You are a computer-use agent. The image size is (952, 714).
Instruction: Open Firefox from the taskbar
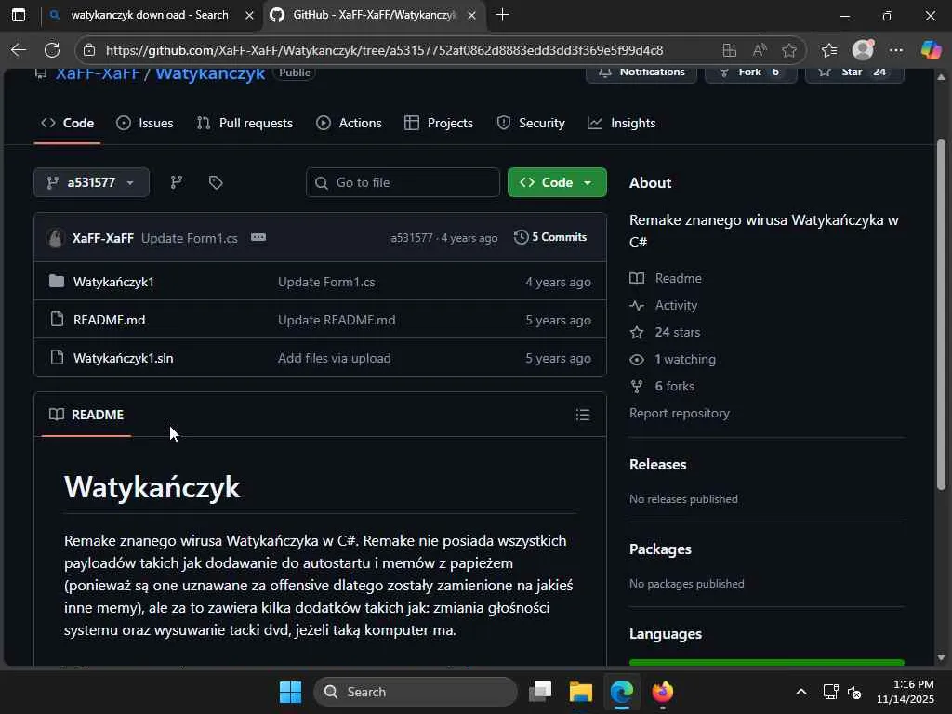[x=662, y=692]
